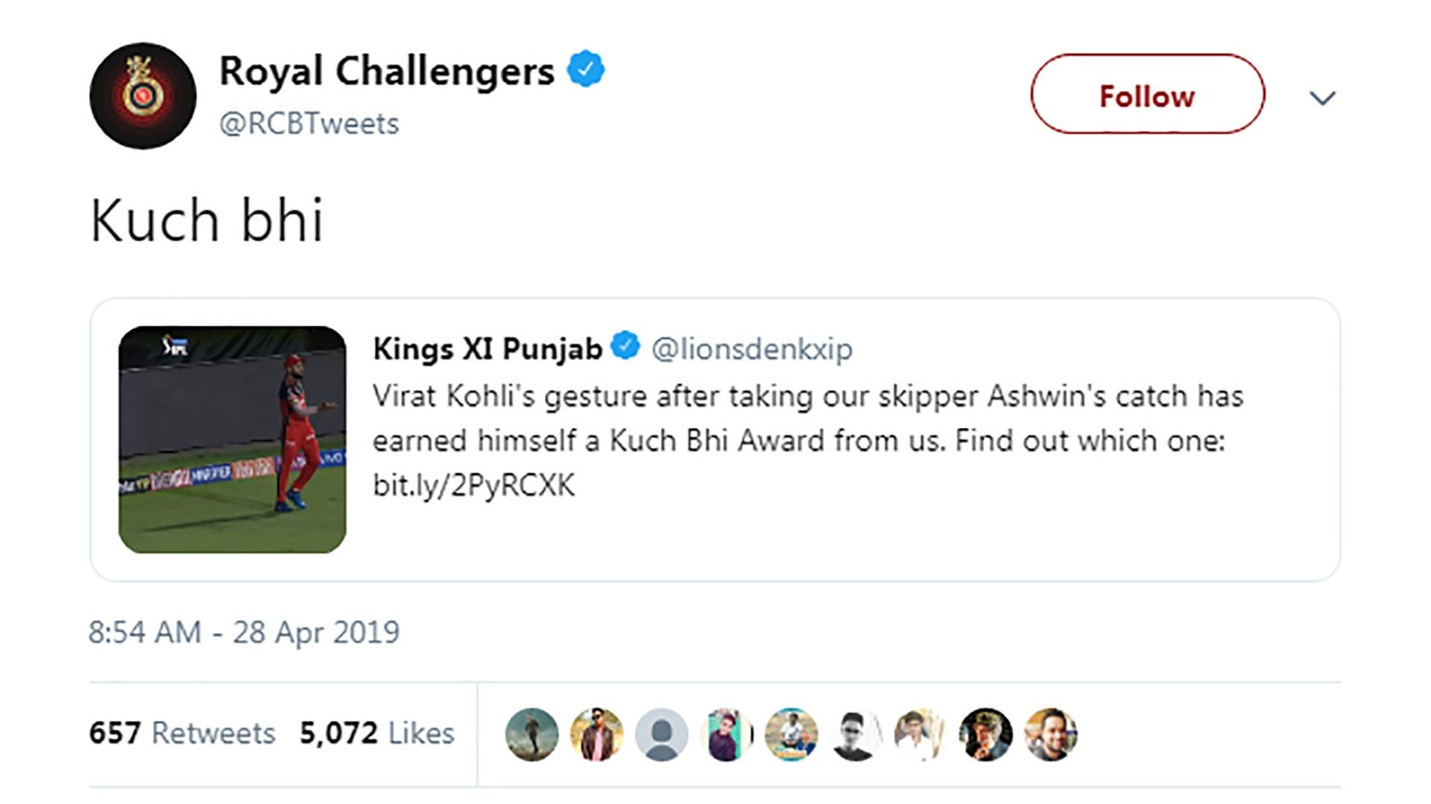View the 5,072 Likes list

pyautogui.click(x=377, y=733)
